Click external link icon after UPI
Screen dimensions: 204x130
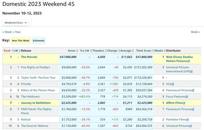click(x=191, y=72)
